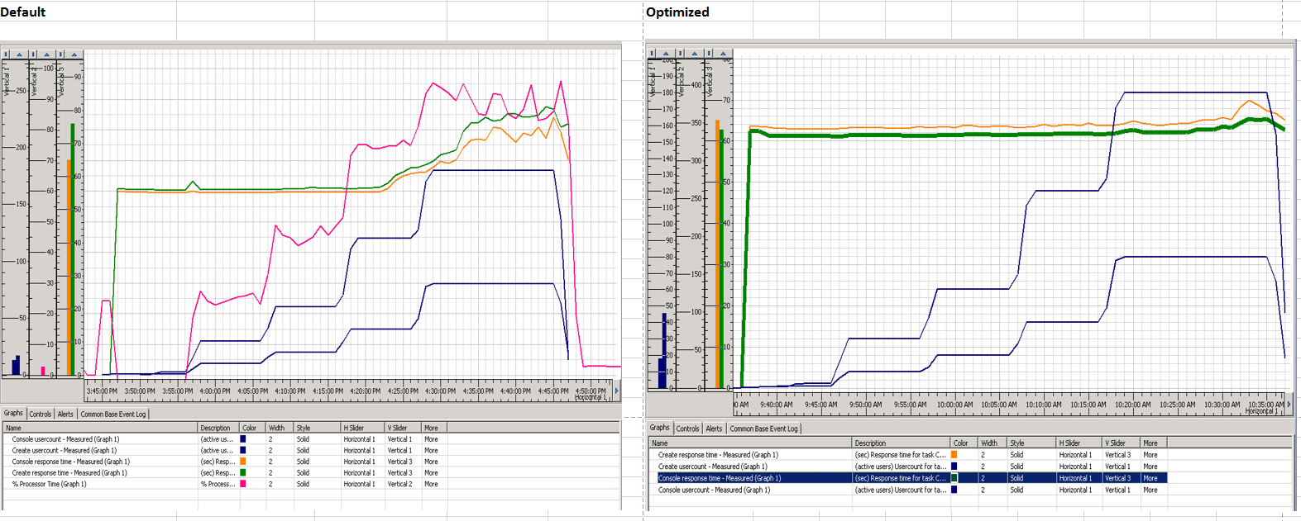Select 'Console response time - Measured (Graph 1)' in Default
This screenshot has height=521, width=1301.
(x=70, y=462)
